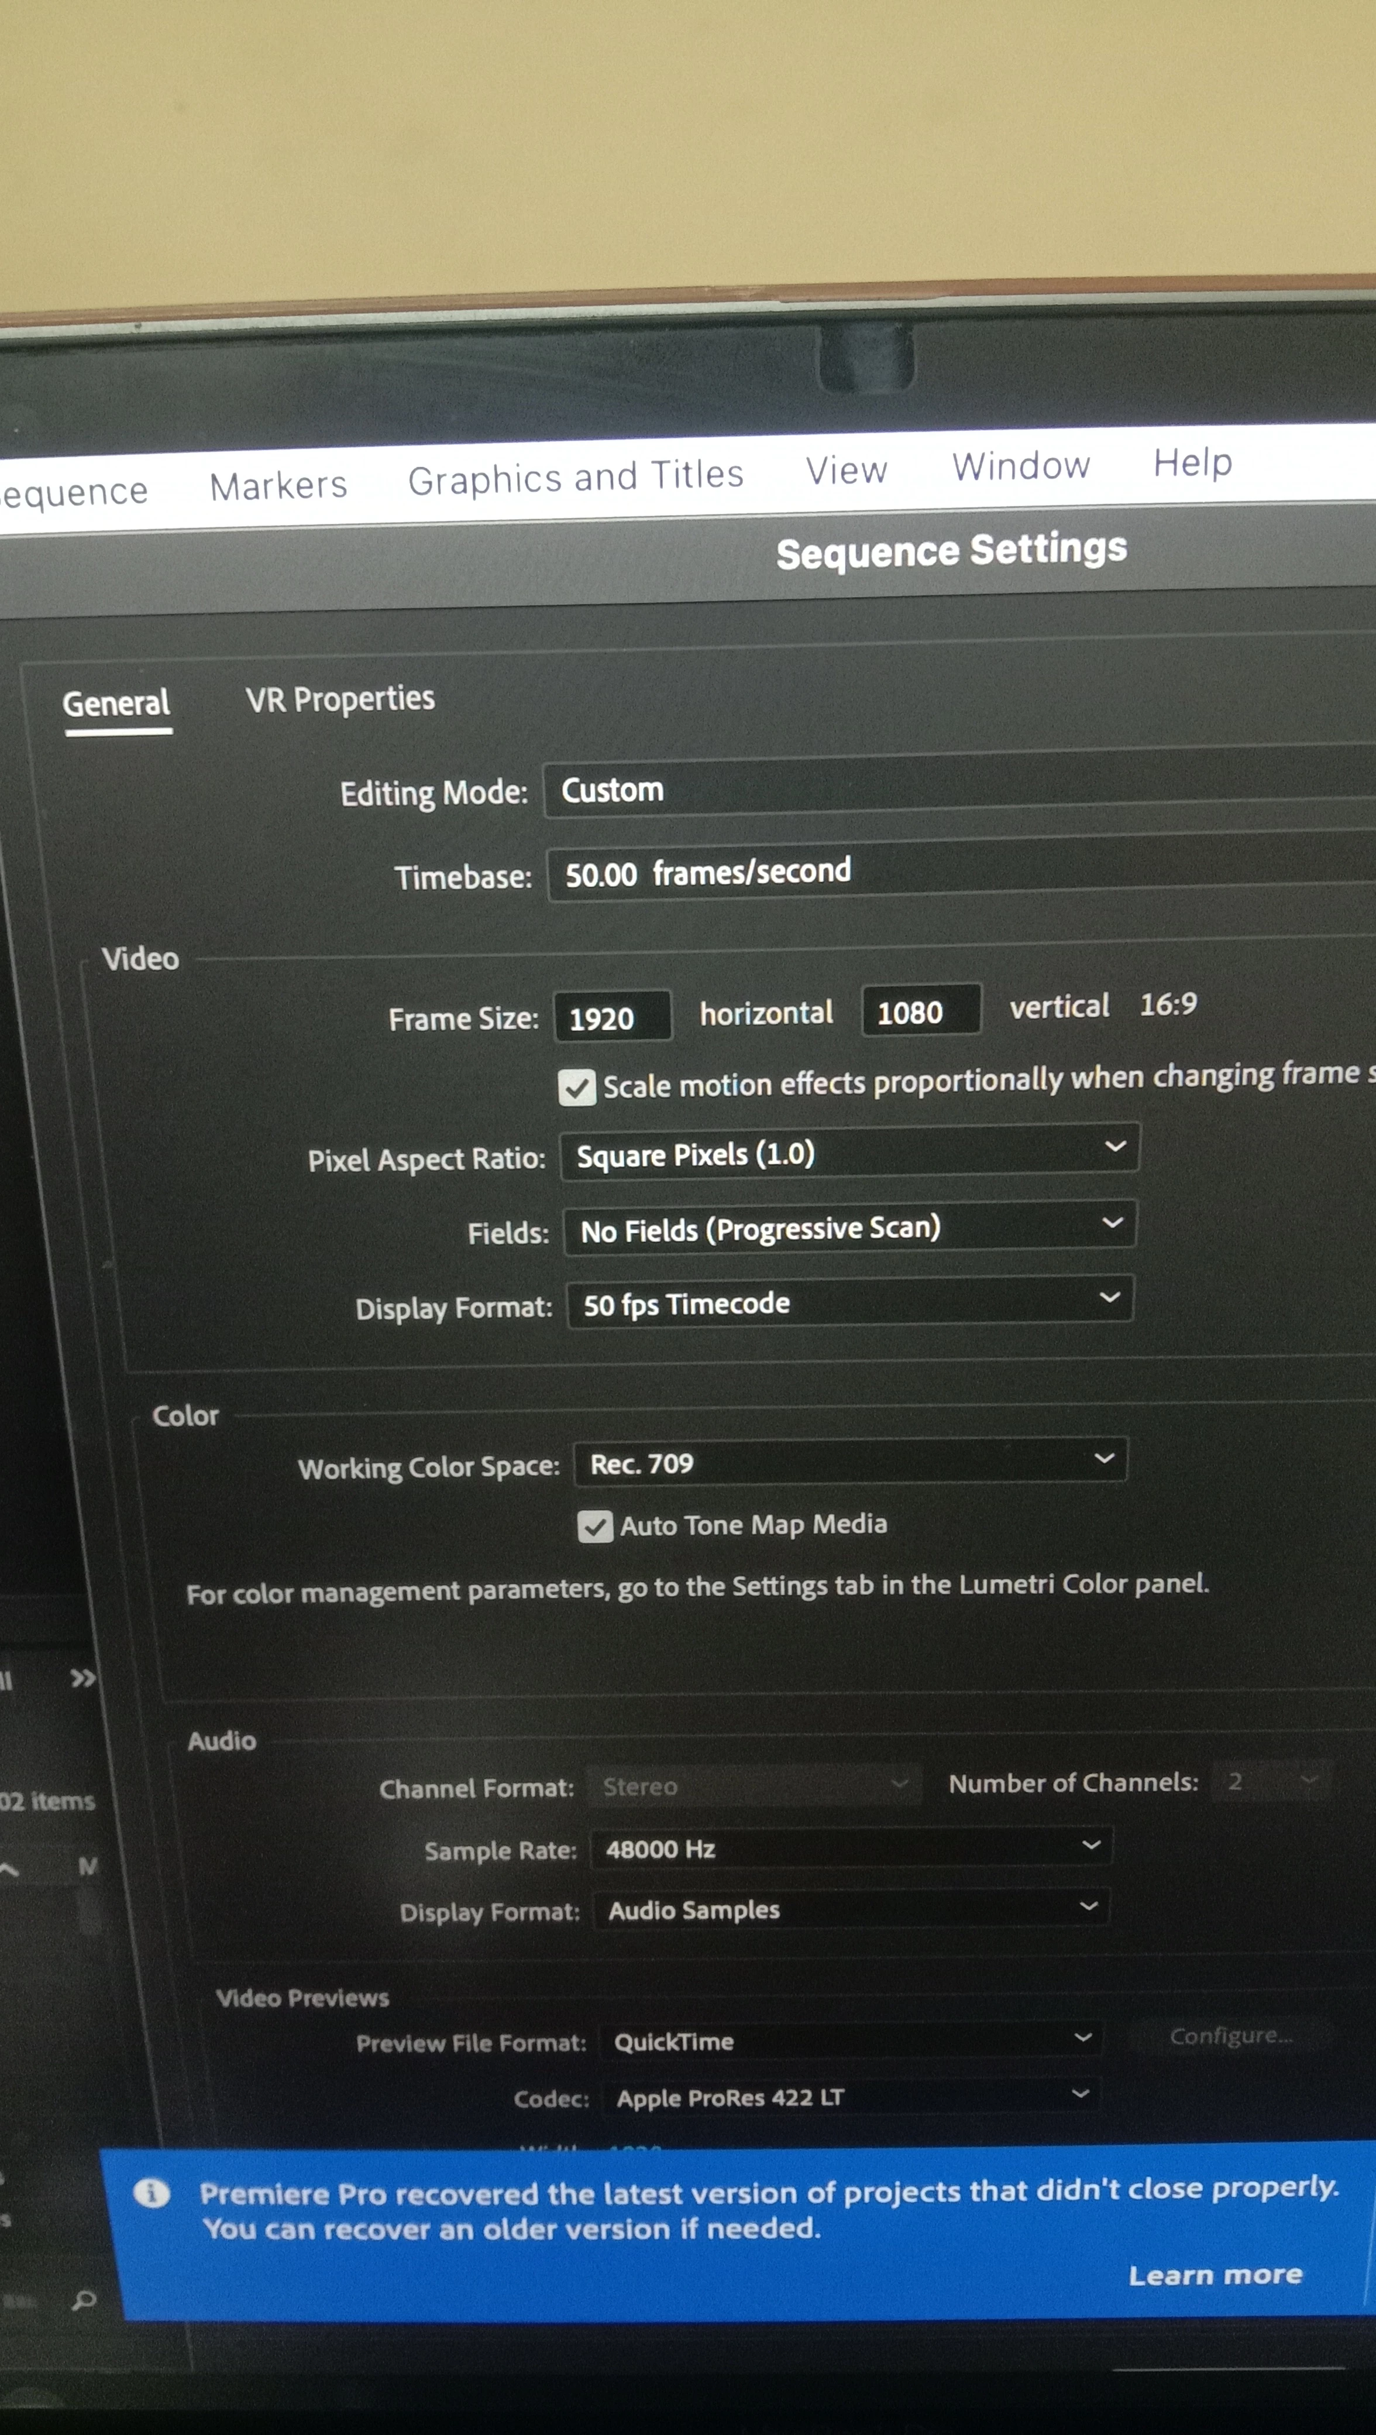Viewport: 1376px width, 2435px height.
Task: Click the search magnifier icon
Action: (x=84, y=2299)
